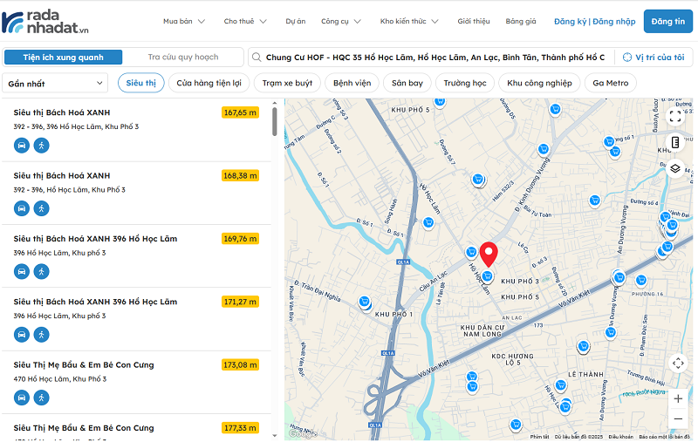This screenshot has height=442, width=698.
Task: Select the Siêu thị category filter
Action: click(140, 84)
